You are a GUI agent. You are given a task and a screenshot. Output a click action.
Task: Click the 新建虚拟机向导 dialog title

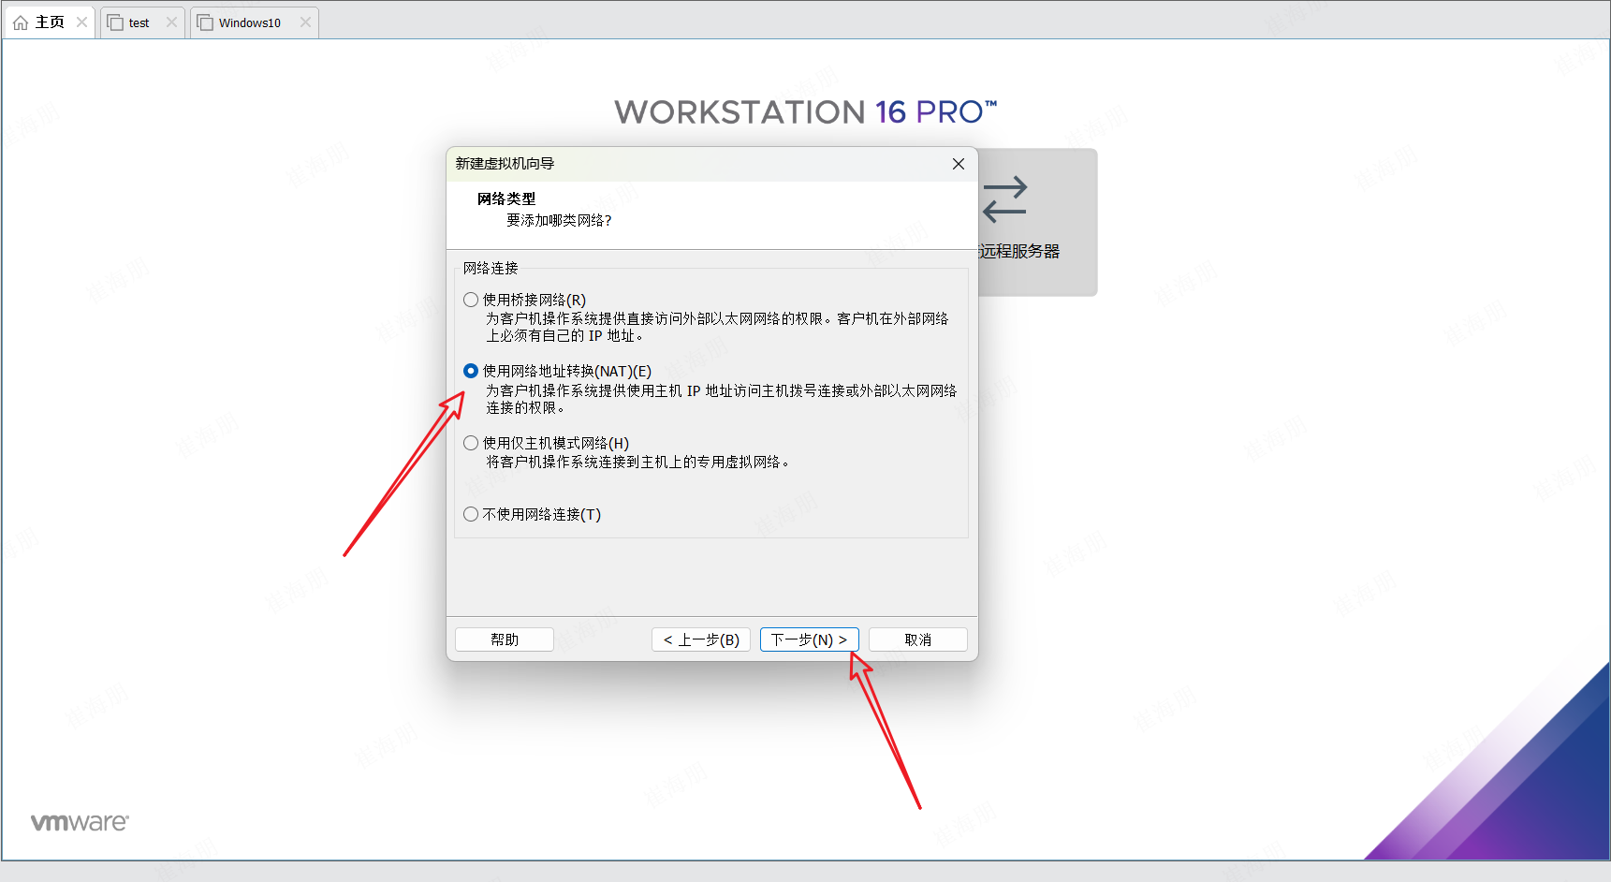click(505, 163)
